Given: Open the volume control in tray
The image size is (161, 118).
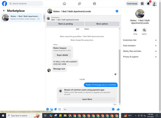Looking at the screenshot, I should pos(145,116).
